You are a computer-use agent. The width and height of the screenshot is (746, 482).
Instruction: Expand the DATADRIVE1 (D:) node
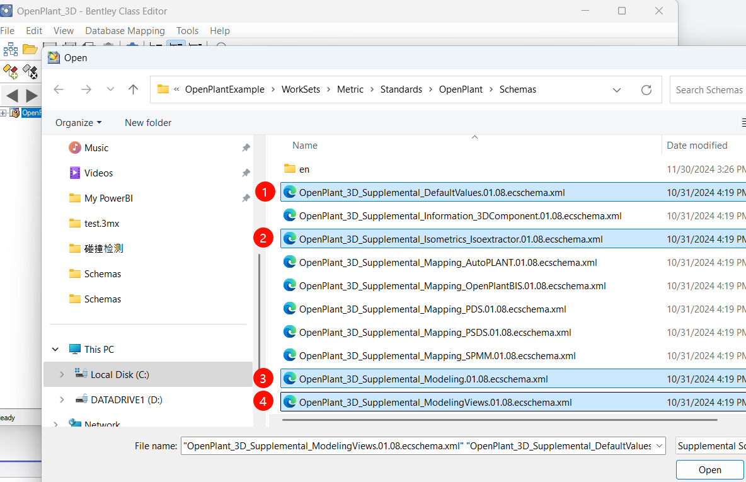(x=62, y=399)
